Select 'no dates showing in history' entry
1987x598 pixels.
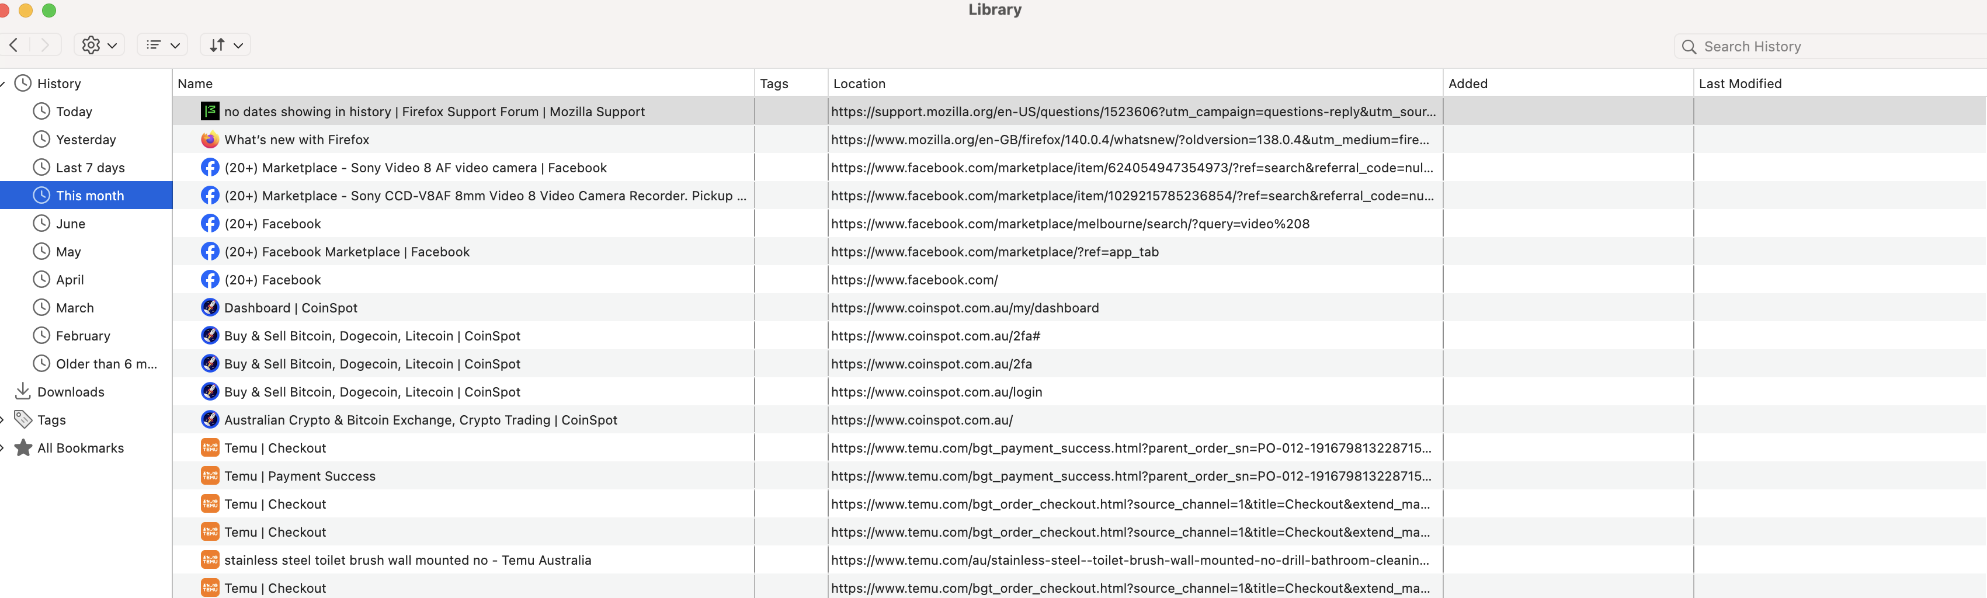tap(435, 111)
